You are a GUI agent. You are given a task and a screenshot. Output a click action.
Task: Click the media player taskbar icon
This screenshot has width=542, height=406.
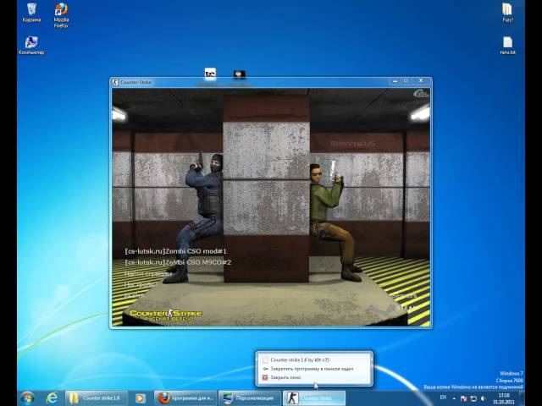click(x=140, y=398)
